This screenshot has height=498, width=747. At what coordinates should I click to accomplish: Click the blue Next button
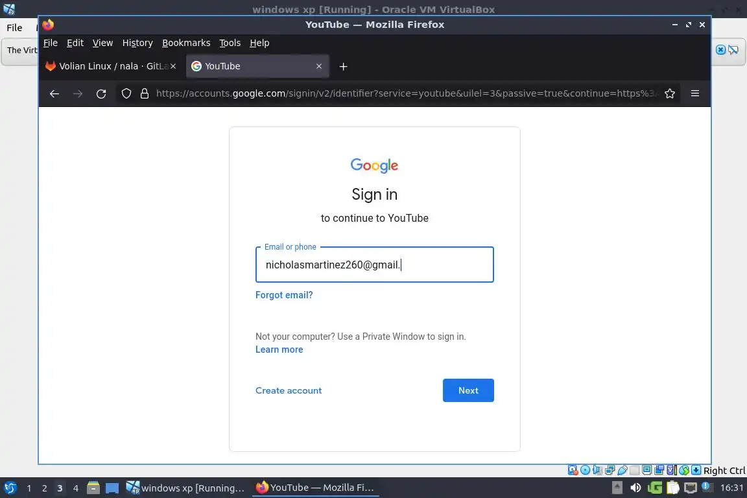468,390
